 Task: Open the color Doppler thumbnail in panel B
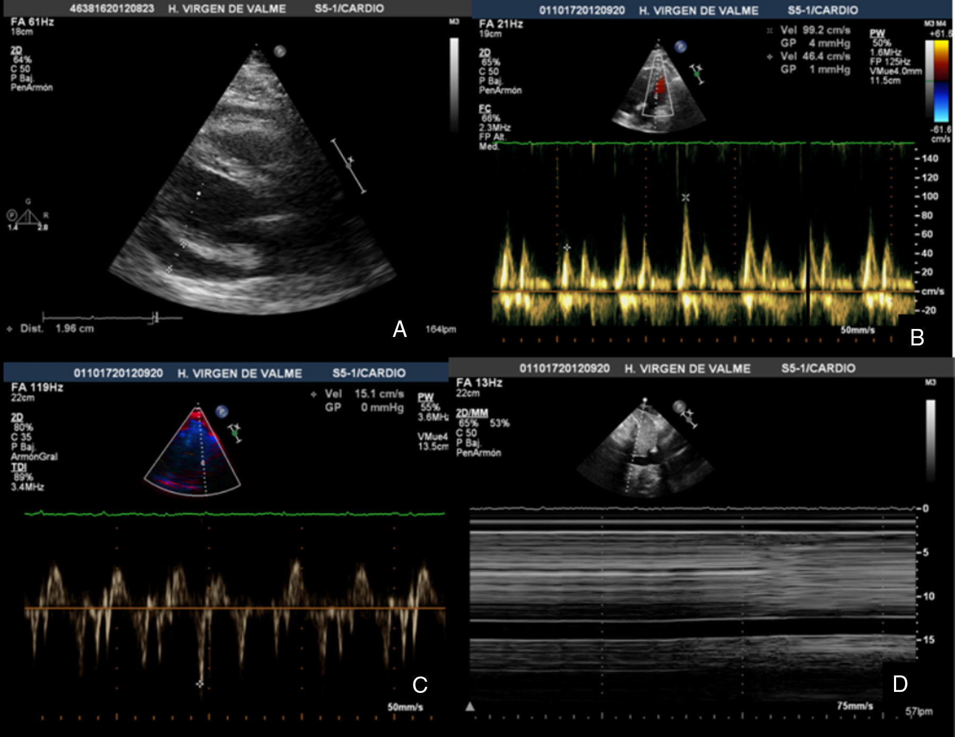pyautogui.click(x=658, y=88)
